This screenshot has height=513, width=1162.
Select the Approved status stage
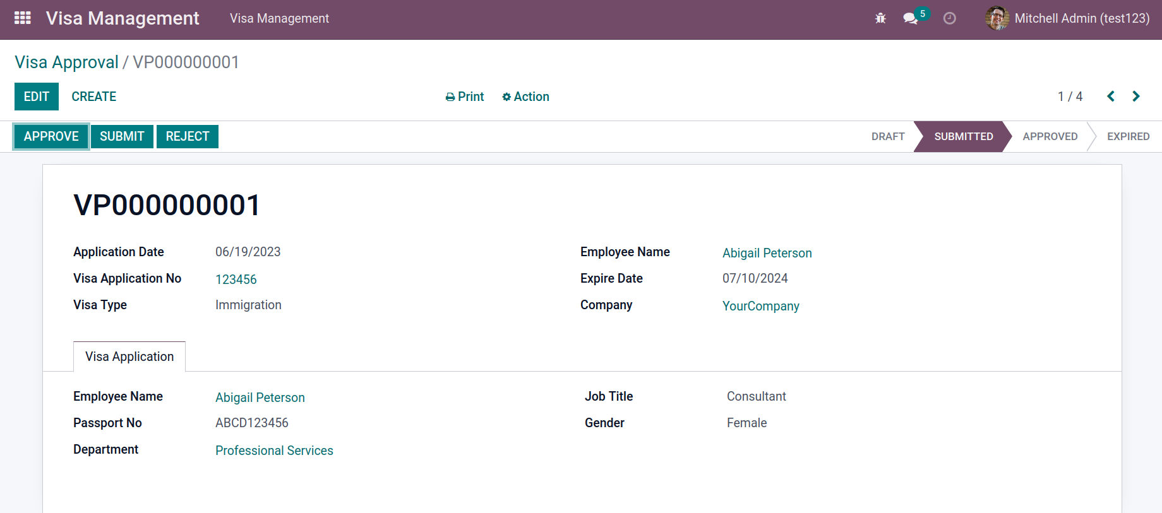point(1050,136)
